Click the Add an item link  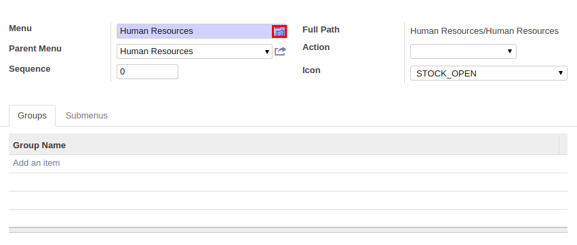coord(37,162)
